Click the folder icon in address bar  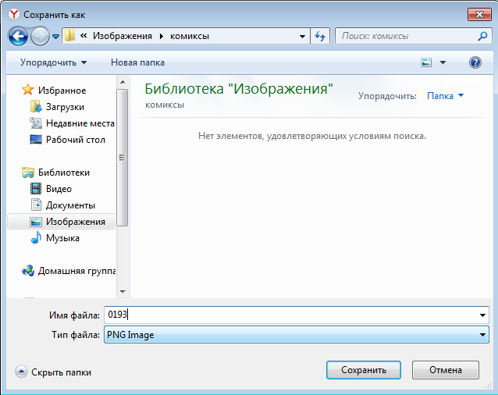pyautogui.click(x=69, y=36)
